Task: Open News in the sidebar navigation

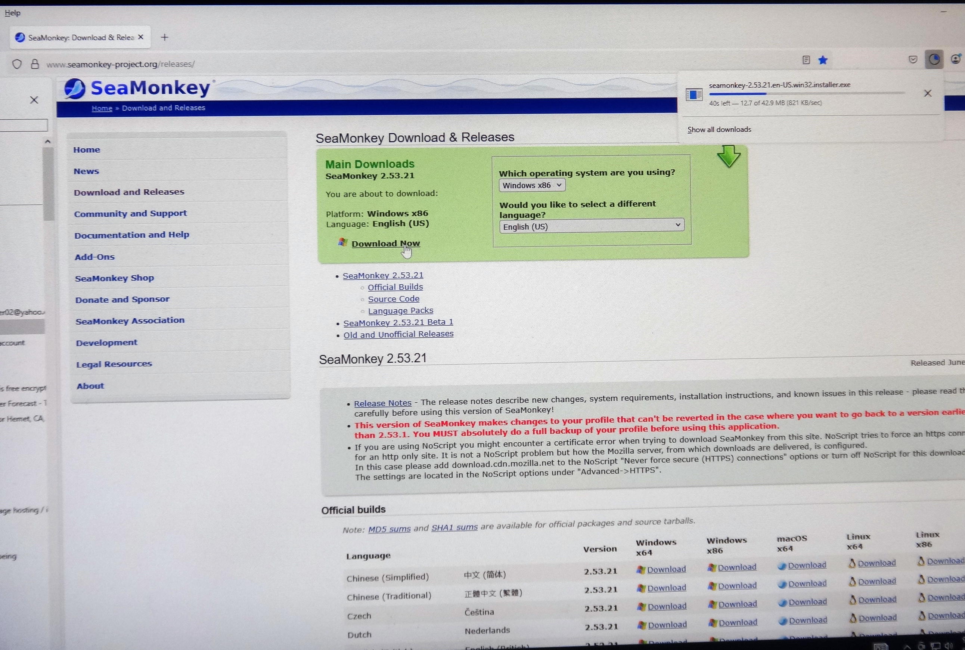Action: pyautogui.click(x=86, y=171)
